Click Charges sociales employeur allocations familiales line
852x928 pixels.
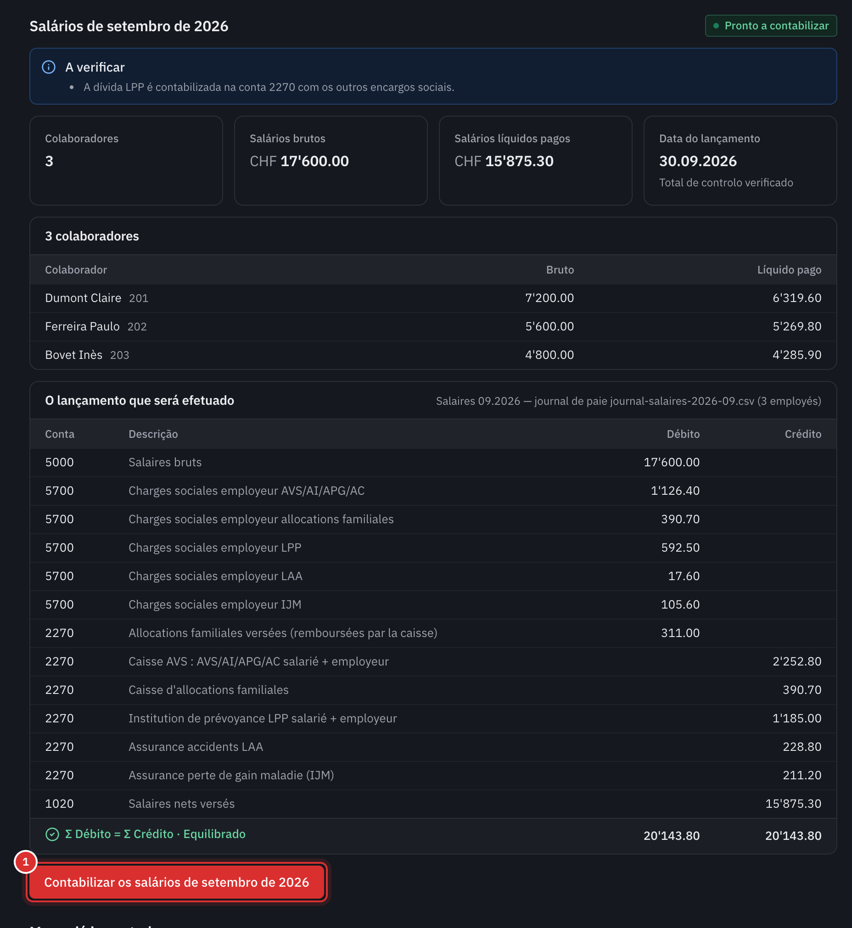click(433, 520)
